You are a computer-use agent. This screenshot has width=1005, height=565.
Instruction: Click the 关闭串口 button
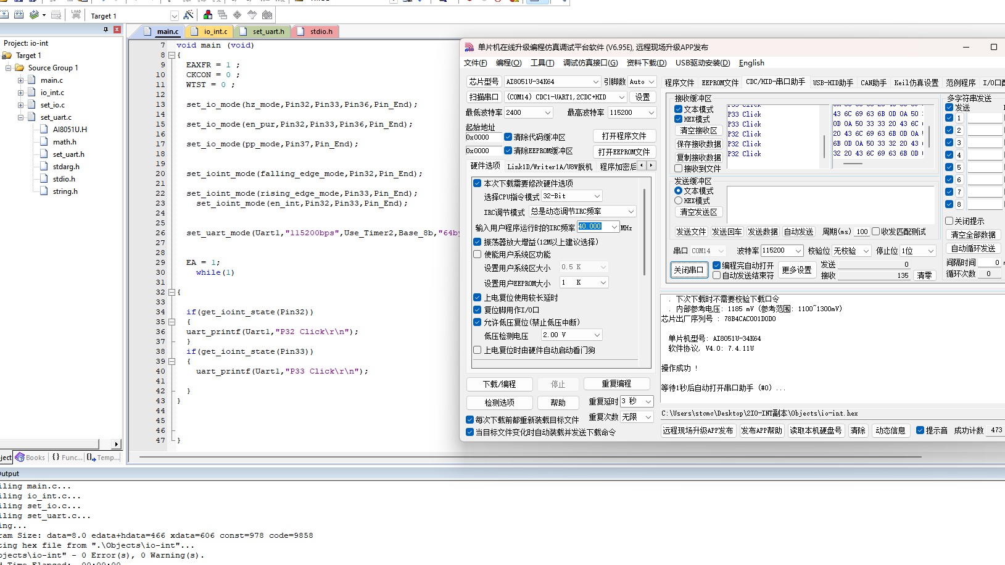(x=689, y=270)
